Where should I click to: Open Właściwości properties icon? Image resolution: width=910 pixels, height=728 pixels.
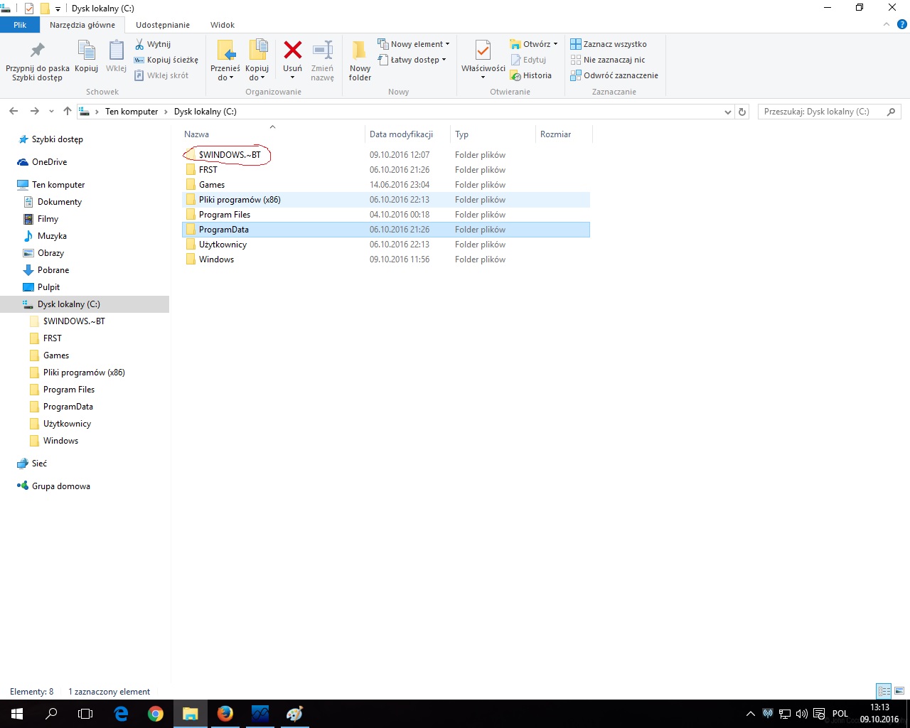click(483, 53)
